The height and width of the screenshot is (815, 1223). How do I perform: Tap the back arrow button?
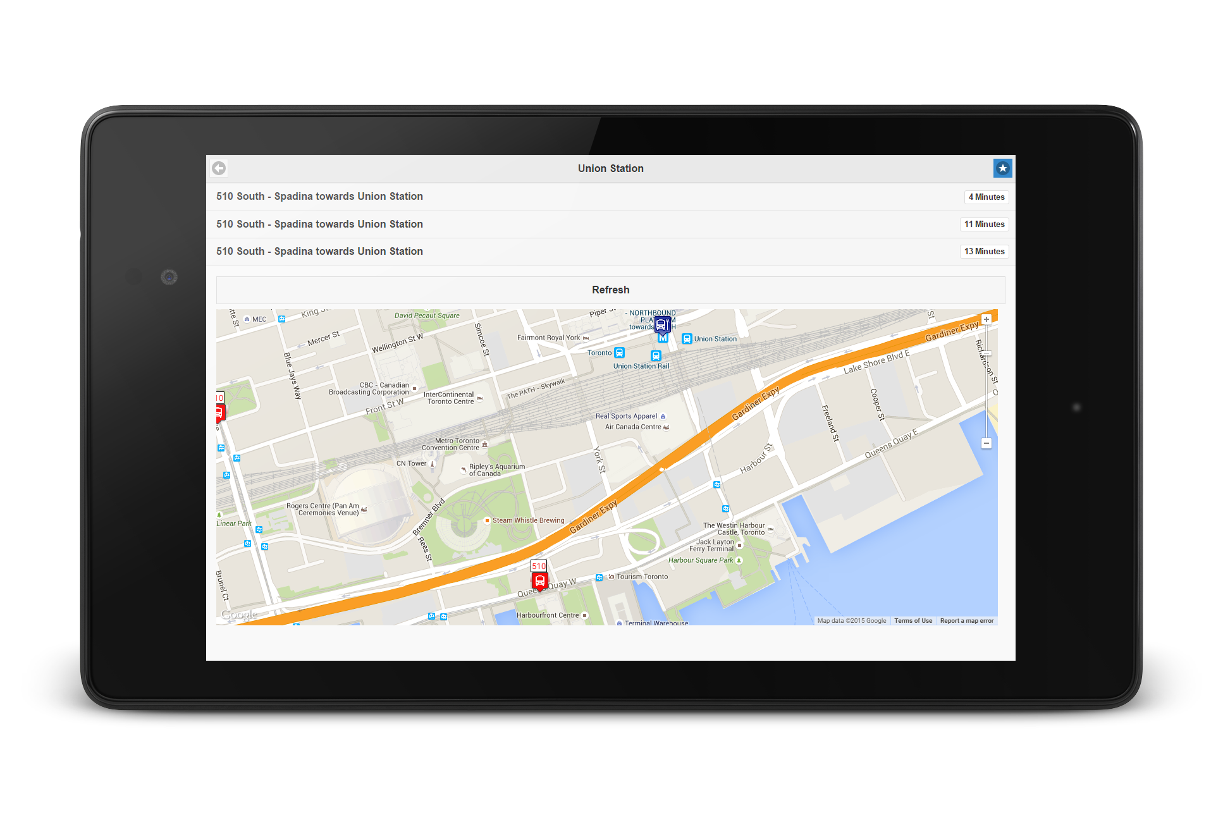[219, 168]
